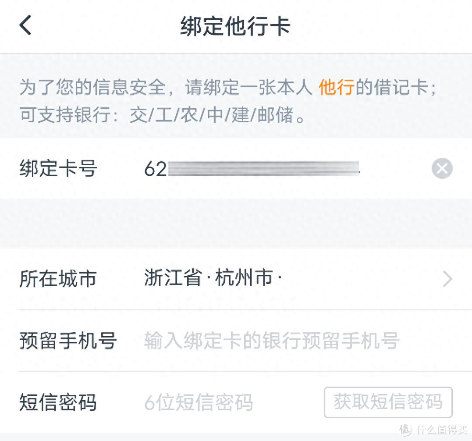This screenshot has width=472, height=441.
Task: Click the circular clear button beside the card number
Action: click(442, 168)
